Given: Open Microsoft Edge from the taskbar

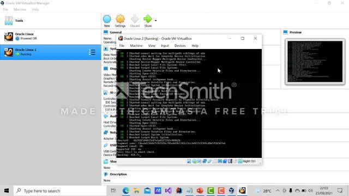Looking at the screenshot, I should (x=126, y=191).
